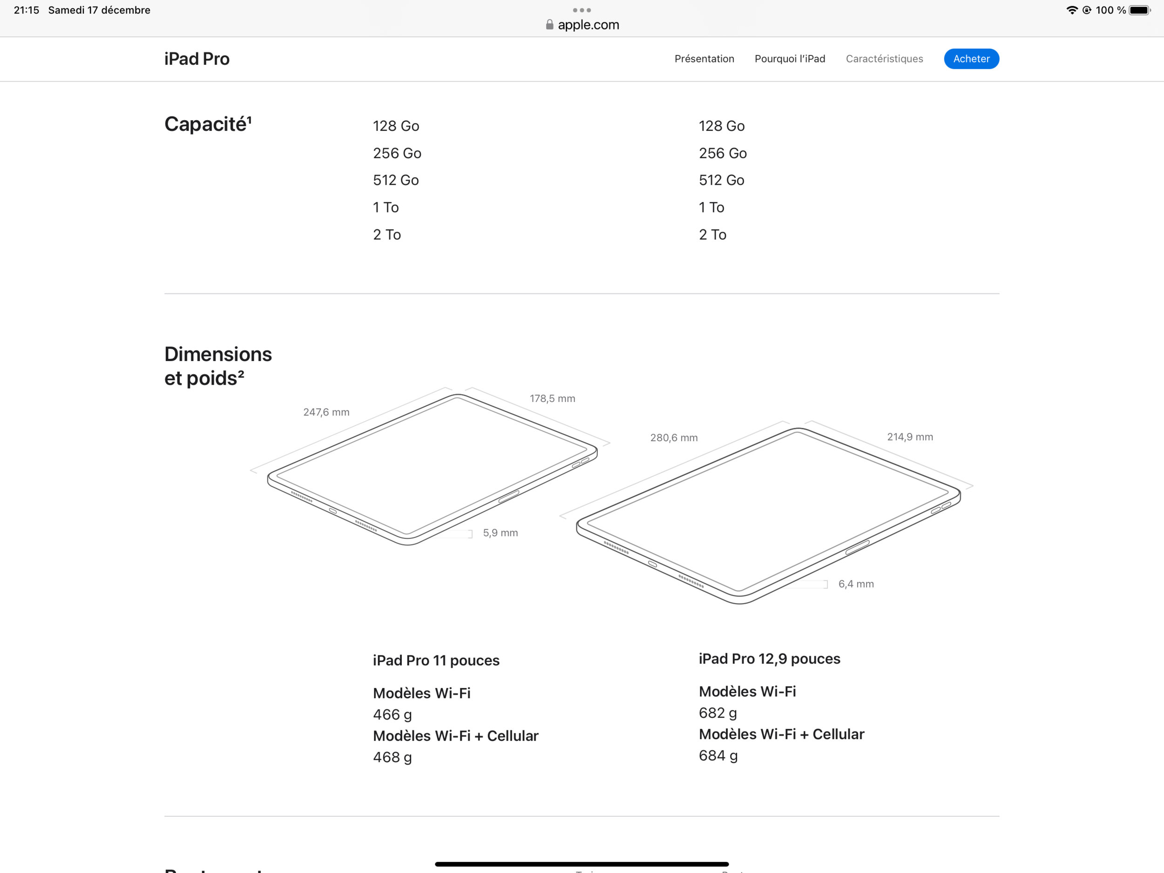The height and width of the screenshot is (873, 1164).
Task: Select the Caractéristiques tab
Action: 884,58
